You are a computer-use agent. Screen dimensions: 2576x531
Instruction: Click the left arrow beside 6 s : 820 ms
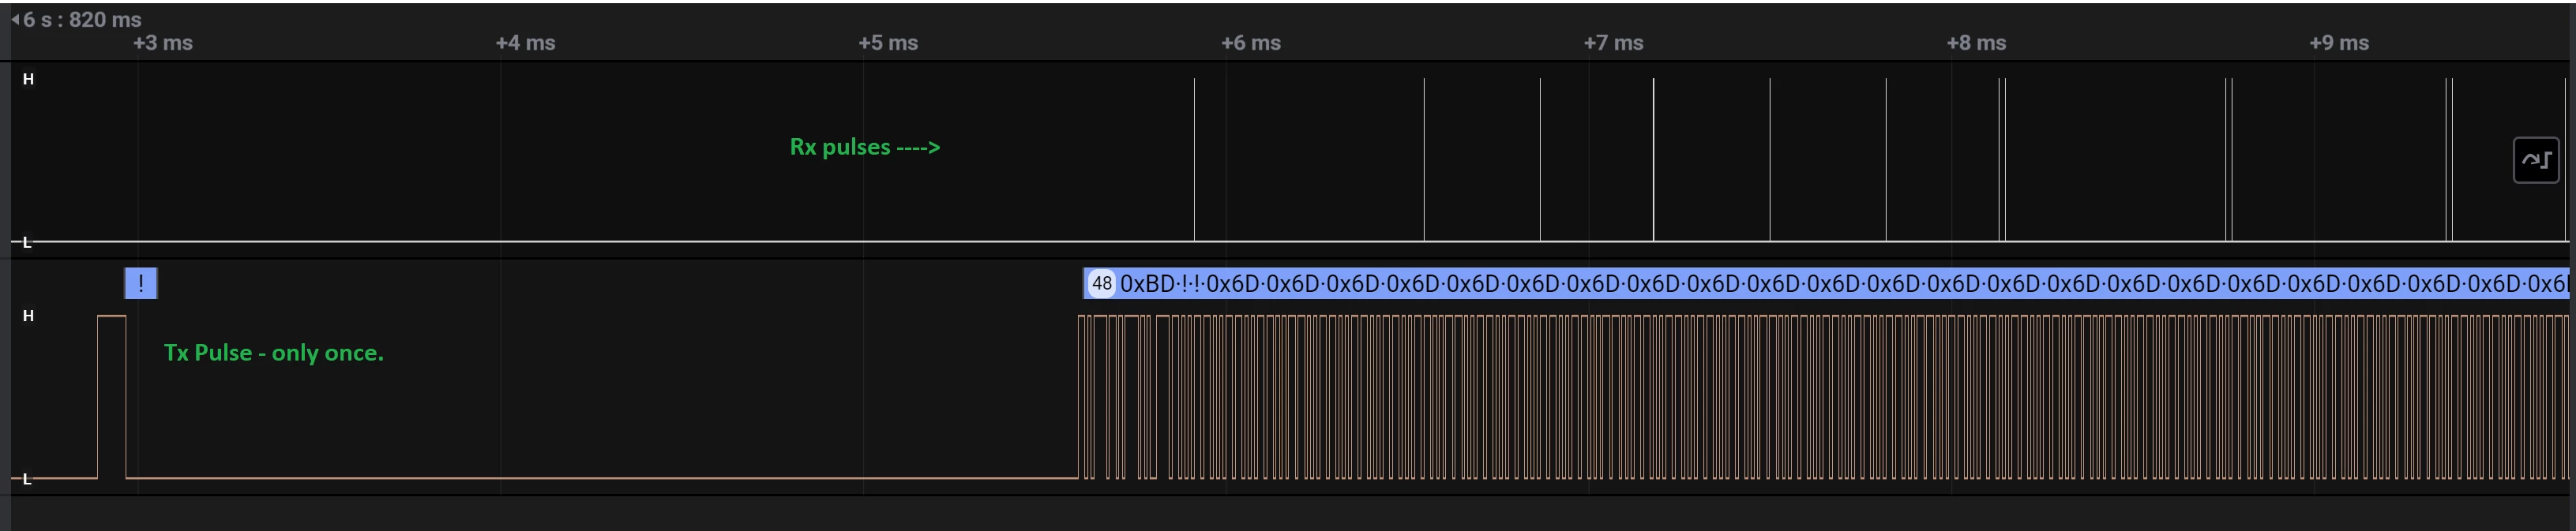(x=15, y=19)
